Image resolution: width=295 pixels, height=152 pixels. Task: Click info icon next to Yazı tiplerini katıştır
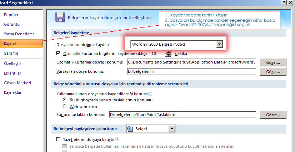point(117,140)
